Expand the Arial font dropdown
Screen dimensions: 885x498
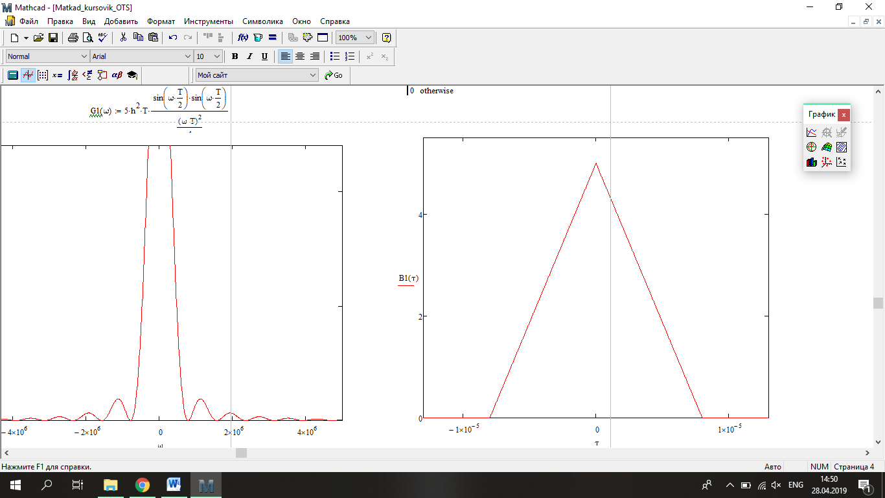coord(188,56)
